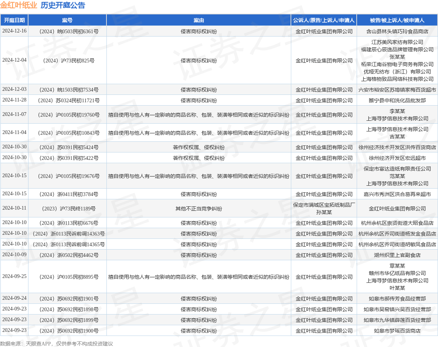Click defendant 湖州织里上官副食店
Viewport: 438px width, 347px height.
tap(397, 255)
